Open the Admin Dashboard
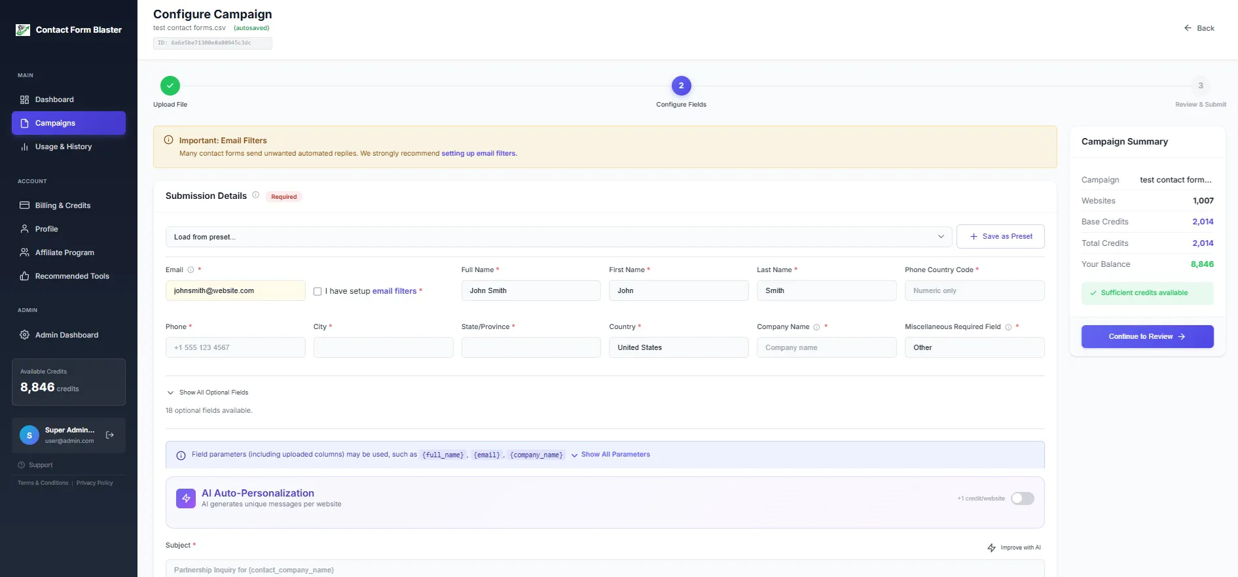1238x577 pixels. (69, 335)
